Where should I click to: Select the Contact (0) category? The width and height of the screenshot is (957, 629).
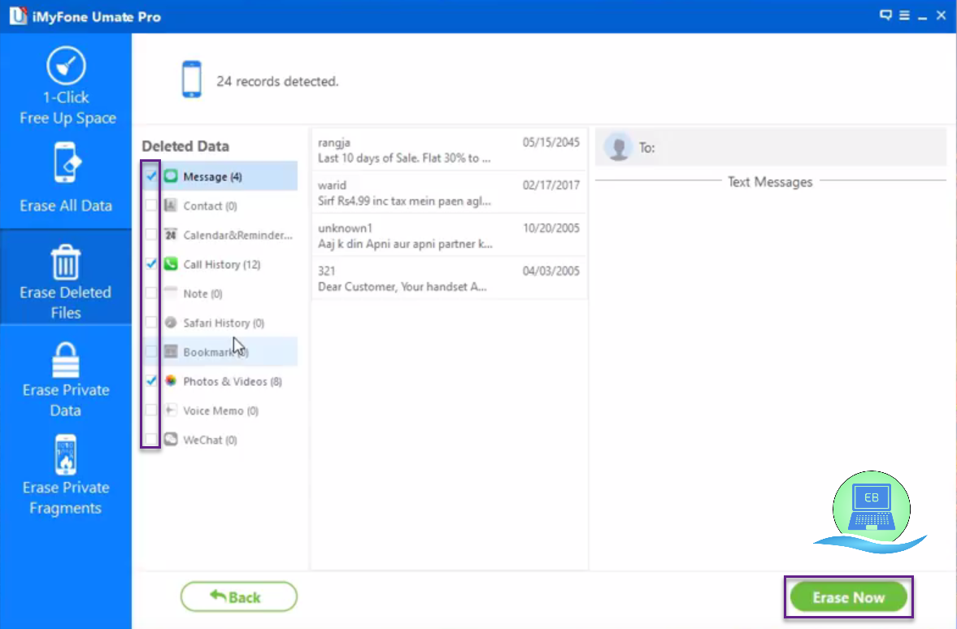[x=220, y=206]
